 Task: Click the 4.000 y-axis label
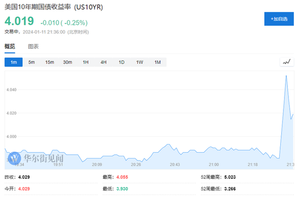point(11,136)
